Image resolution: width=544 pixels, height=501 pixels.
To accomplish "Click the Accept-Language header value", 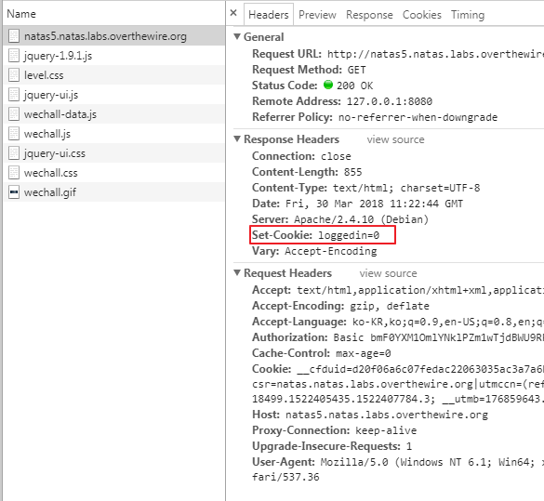I will coord(448,323).
